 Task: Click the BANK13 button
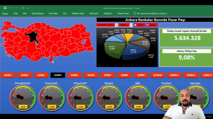tap(207, 75)
